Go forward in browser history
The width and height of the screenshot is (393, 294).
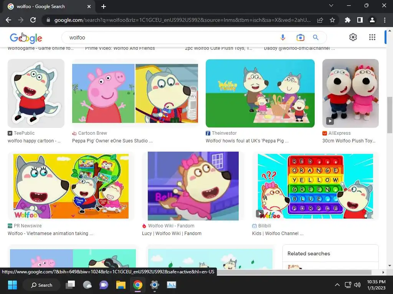pyautogui.click(x=21, y=20)
